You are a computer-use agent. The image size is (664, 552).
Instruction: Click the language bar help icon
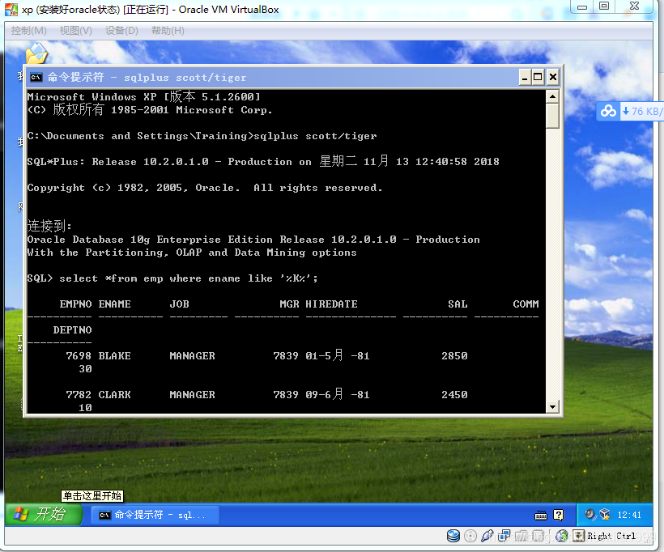coord(559,515)
